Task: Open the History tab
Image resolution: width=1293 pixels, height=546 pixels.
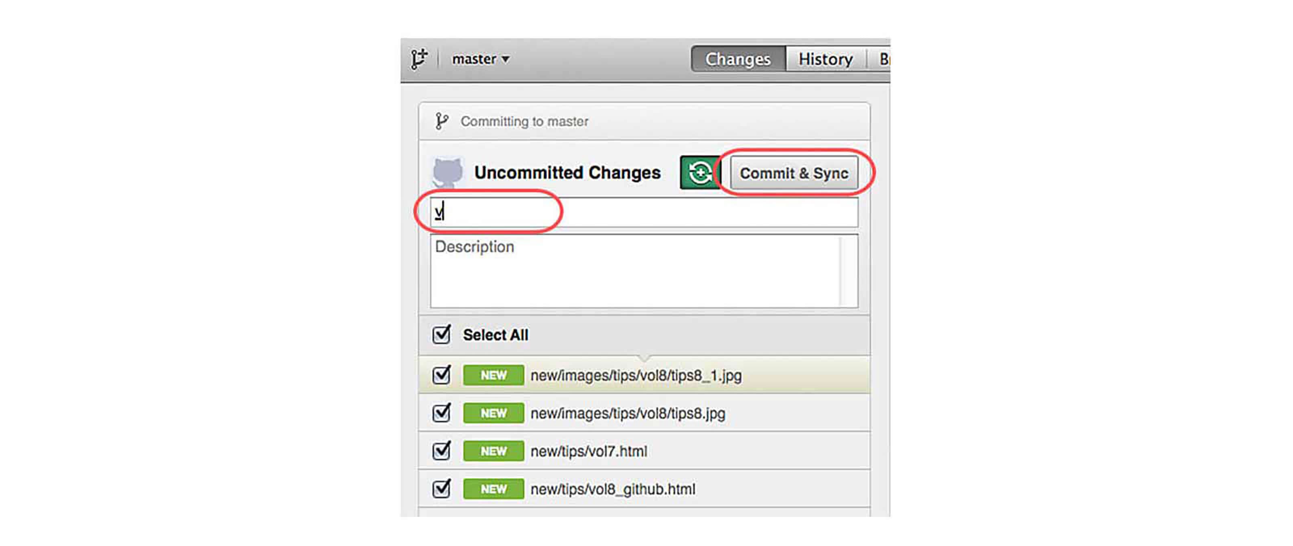Action: click(x=825, y=59)
